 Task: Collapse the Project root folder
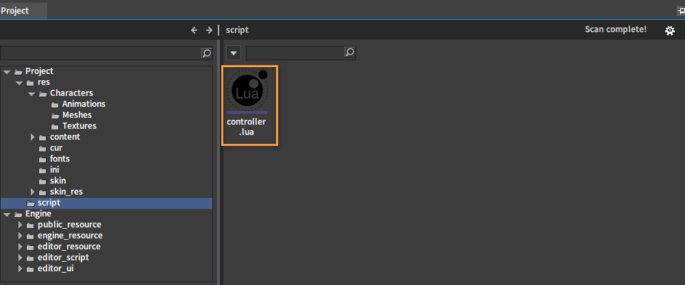click(8, 71)
